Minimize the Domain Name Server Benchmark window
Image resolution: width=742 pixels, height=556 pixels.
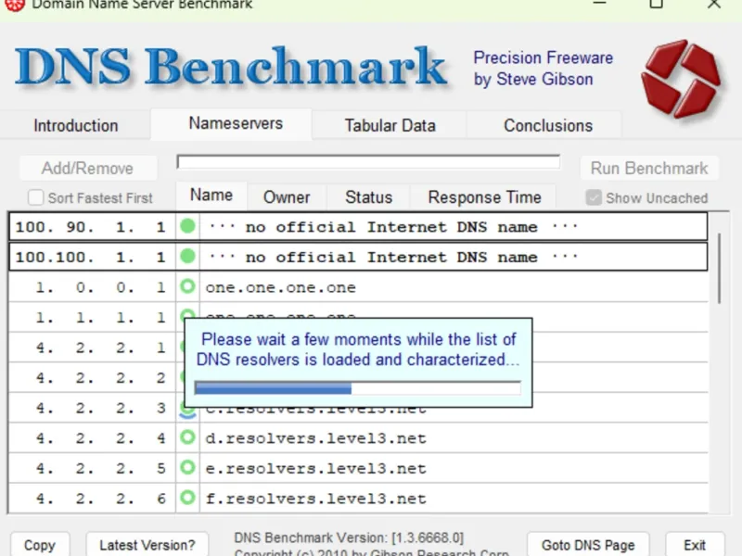point(599,4)
